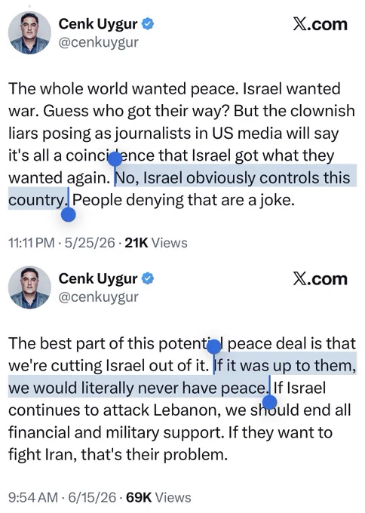Click the verified badge on the second tweet

click(x=148, y=278)
